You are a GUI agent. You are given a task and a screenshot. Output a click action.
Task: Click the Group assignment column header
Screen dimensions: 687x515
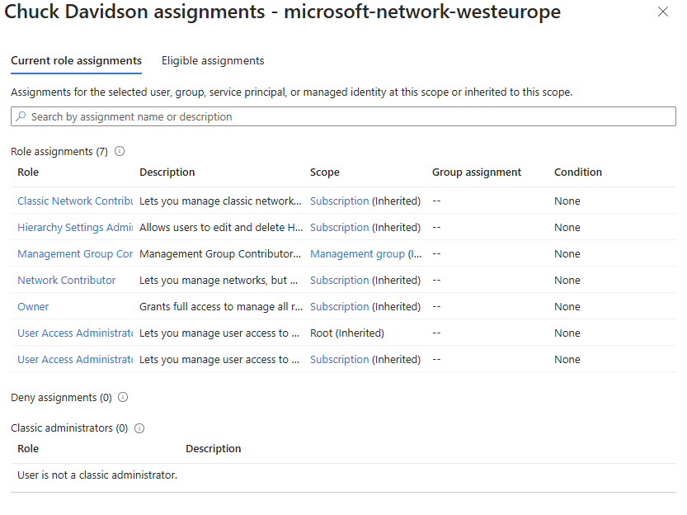(x=477, y=172)
